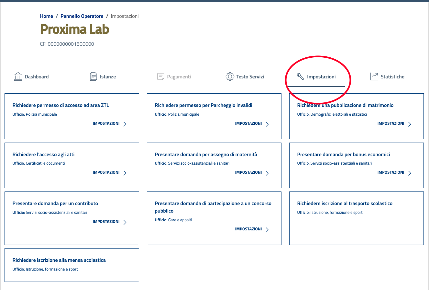429x290 pixels.
Task: Switch to the Istanze tab
Action: coord(108,77)
